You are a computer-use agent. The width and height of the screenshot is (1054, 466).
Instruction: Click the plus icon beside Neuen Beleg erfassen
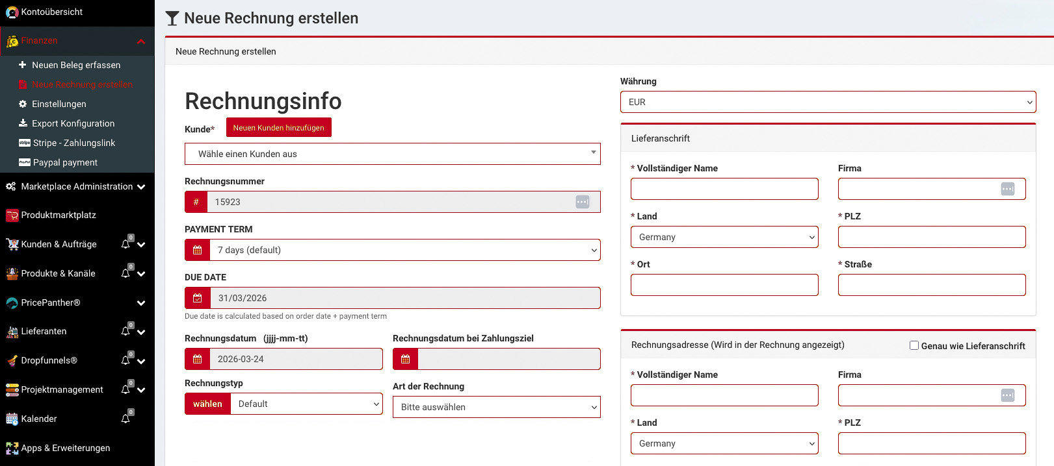coord(23,65)
